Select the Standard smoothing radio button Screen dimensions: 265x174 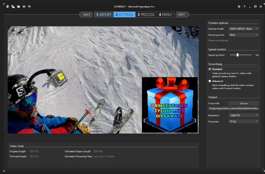[210, 69]
